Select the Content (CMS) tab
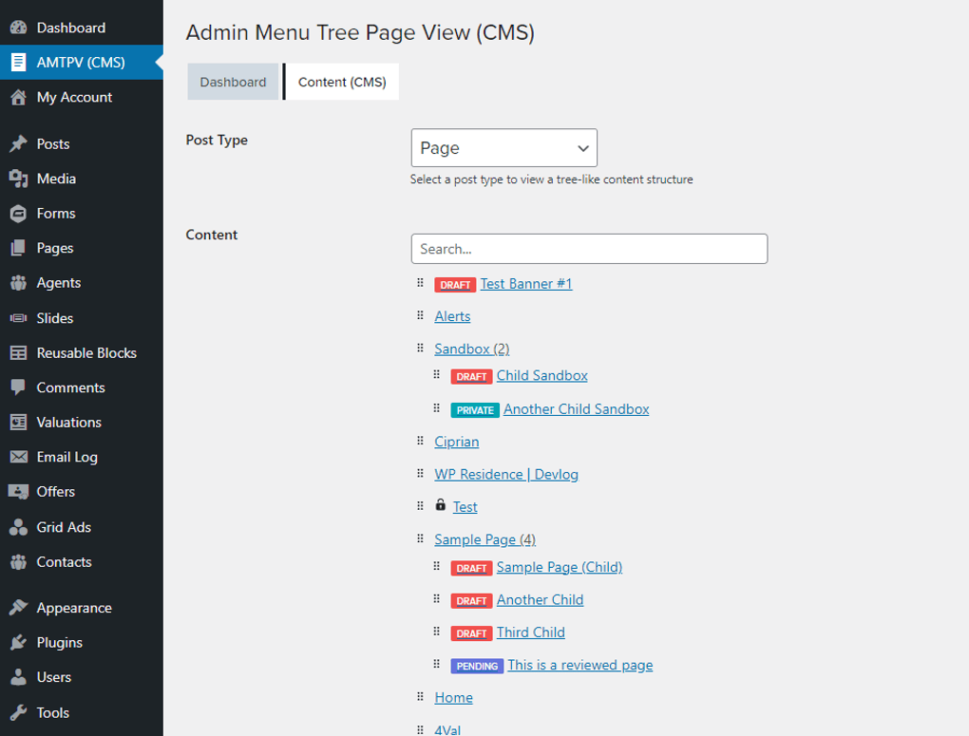This screenshot has width=969, height=736. pos(340,82)
